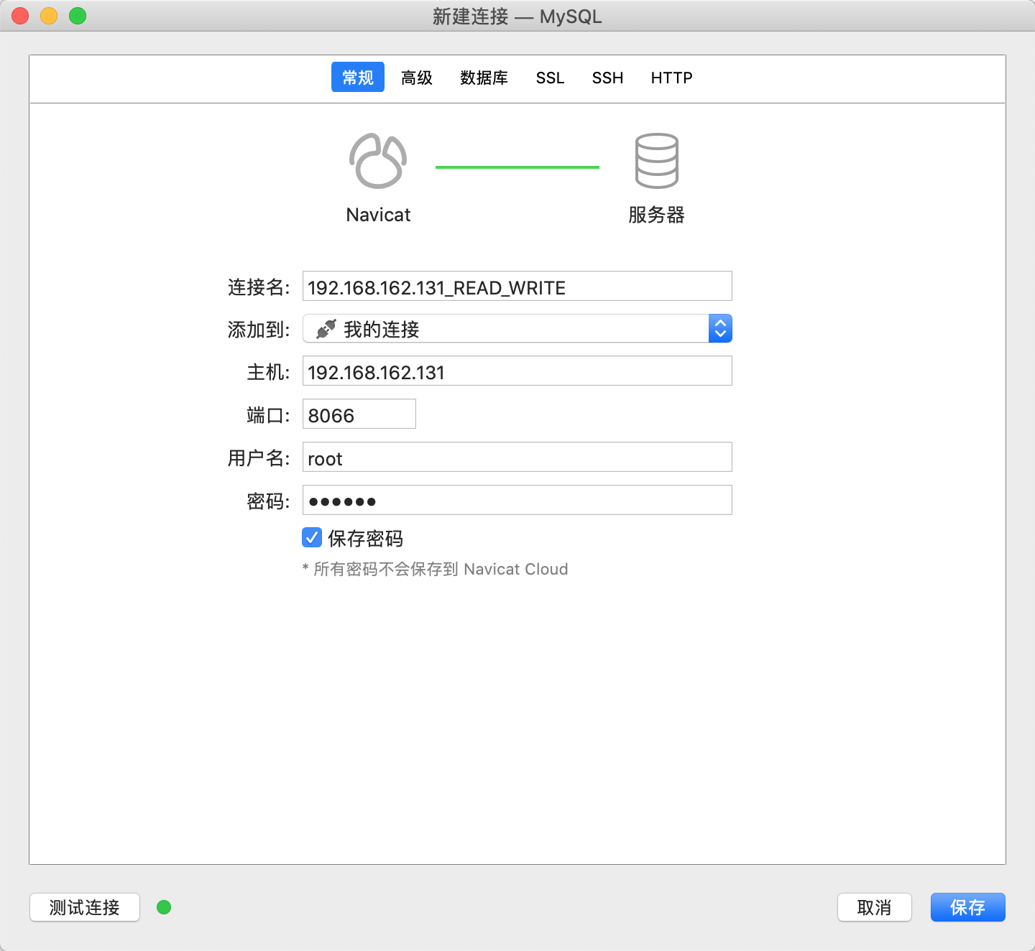
Task: Click the red close window button
Action: pyautogui.click(x=20, y=16)
